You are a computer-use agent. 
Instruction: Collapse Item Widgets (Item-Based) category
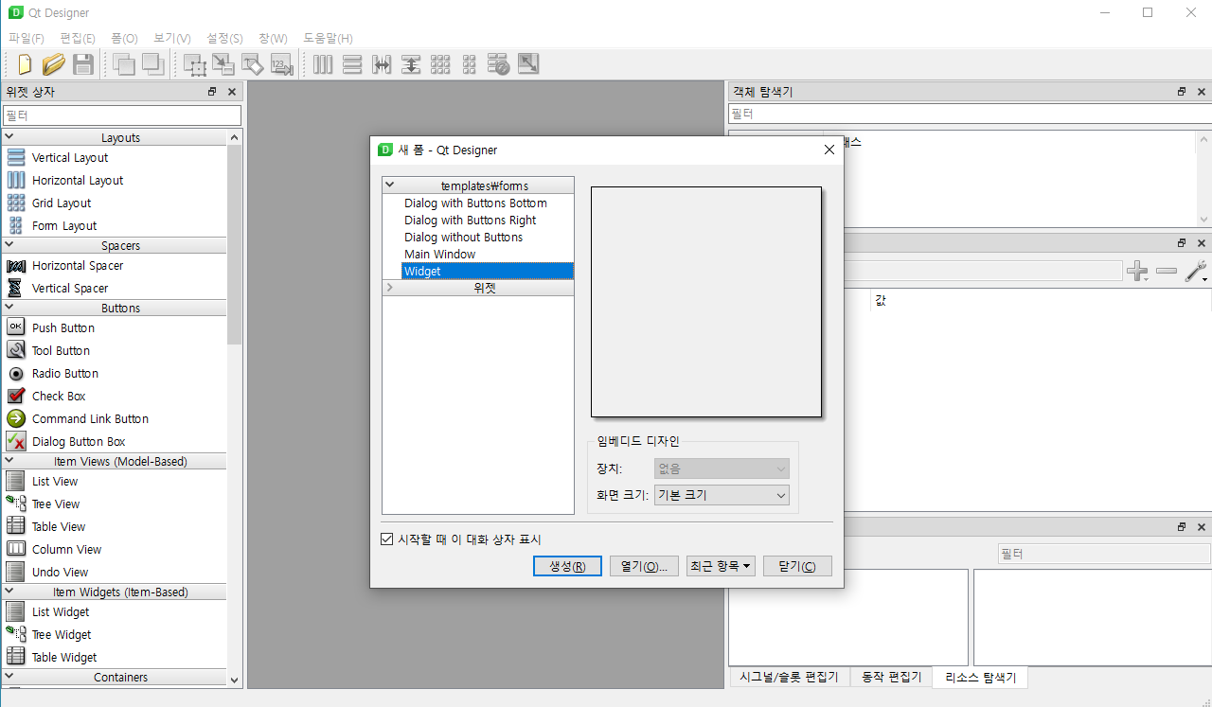tap(9, 592)
